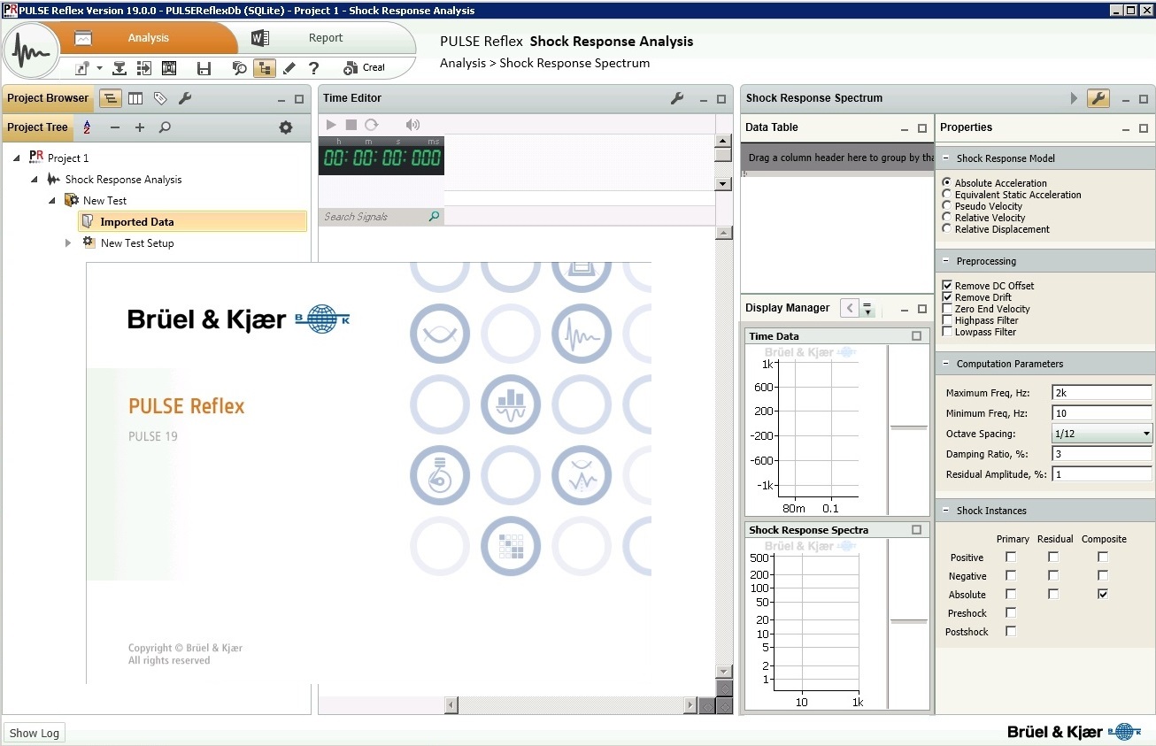Screen dimensions: 1156x746
Task: Click the wrench icon in Project Browser header
Action: pyautogui.click(x=185, y=98)
